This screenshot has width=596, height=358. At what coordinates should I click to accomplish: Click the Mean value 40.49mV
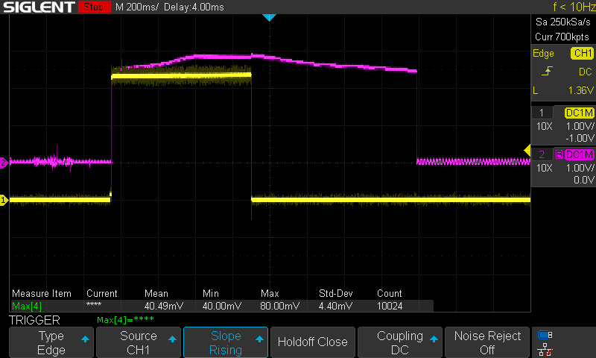click(x=164, y=306)
